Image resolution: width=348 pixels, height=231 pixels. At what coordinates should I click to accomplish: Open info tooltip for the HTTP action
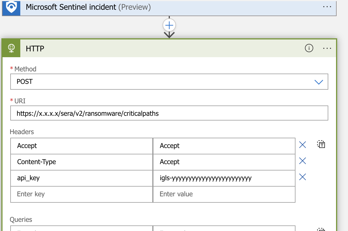[309, 48]
